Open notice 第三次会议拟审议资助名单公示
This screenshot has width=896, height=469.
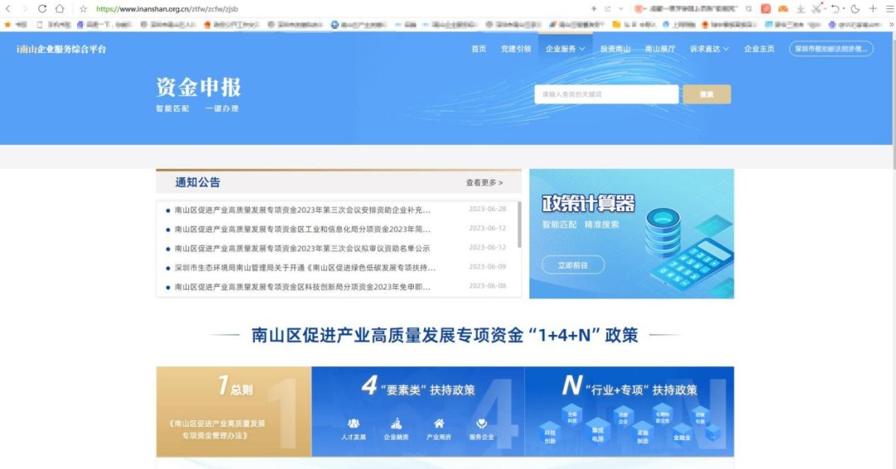point(302,249)
